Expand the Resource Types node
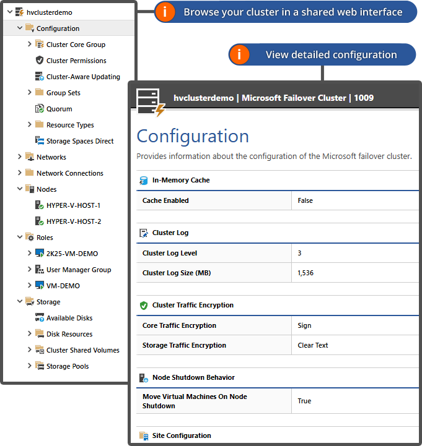Screen dimensions: 422x446 click(29, 124)
